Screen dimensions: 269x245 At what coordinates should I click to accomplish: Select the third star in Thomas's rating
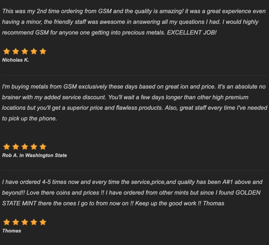[x=25, y=222]
